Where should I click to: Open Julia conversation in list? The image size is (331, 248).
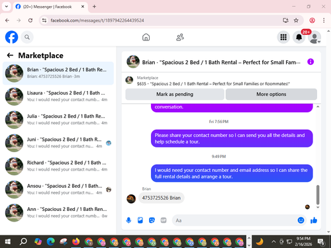click(58, 120)
